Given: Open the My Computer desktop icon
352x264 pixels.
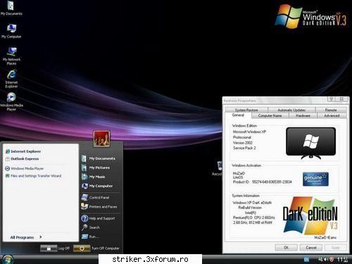Looking at the screenshot, I should click(11, 31).
